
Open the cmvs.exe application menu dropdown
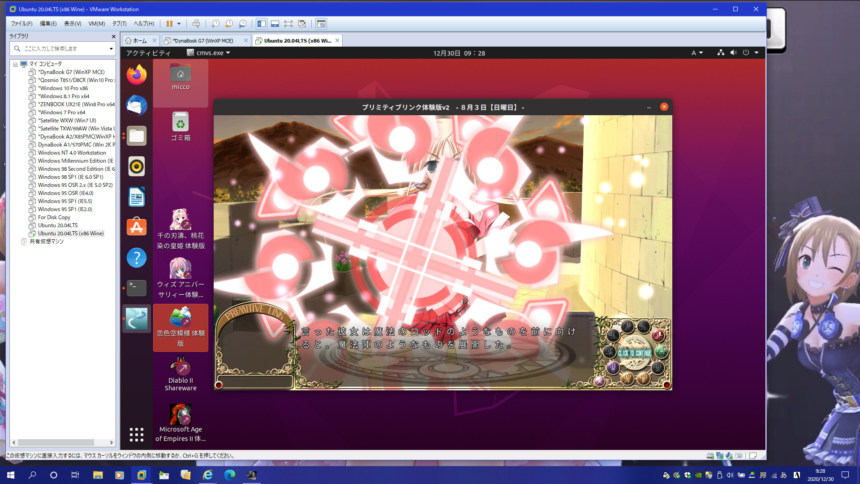209,53
